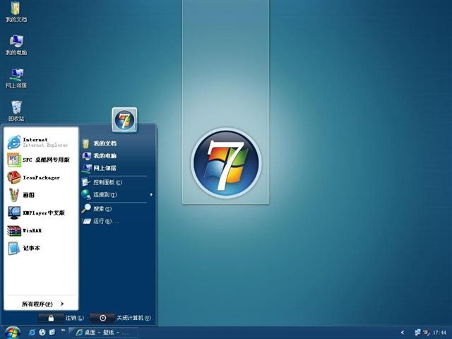This screenshot has width=452, height=339.
Task: Open 运行(R)... run dialog
Action: pos(100,221)
